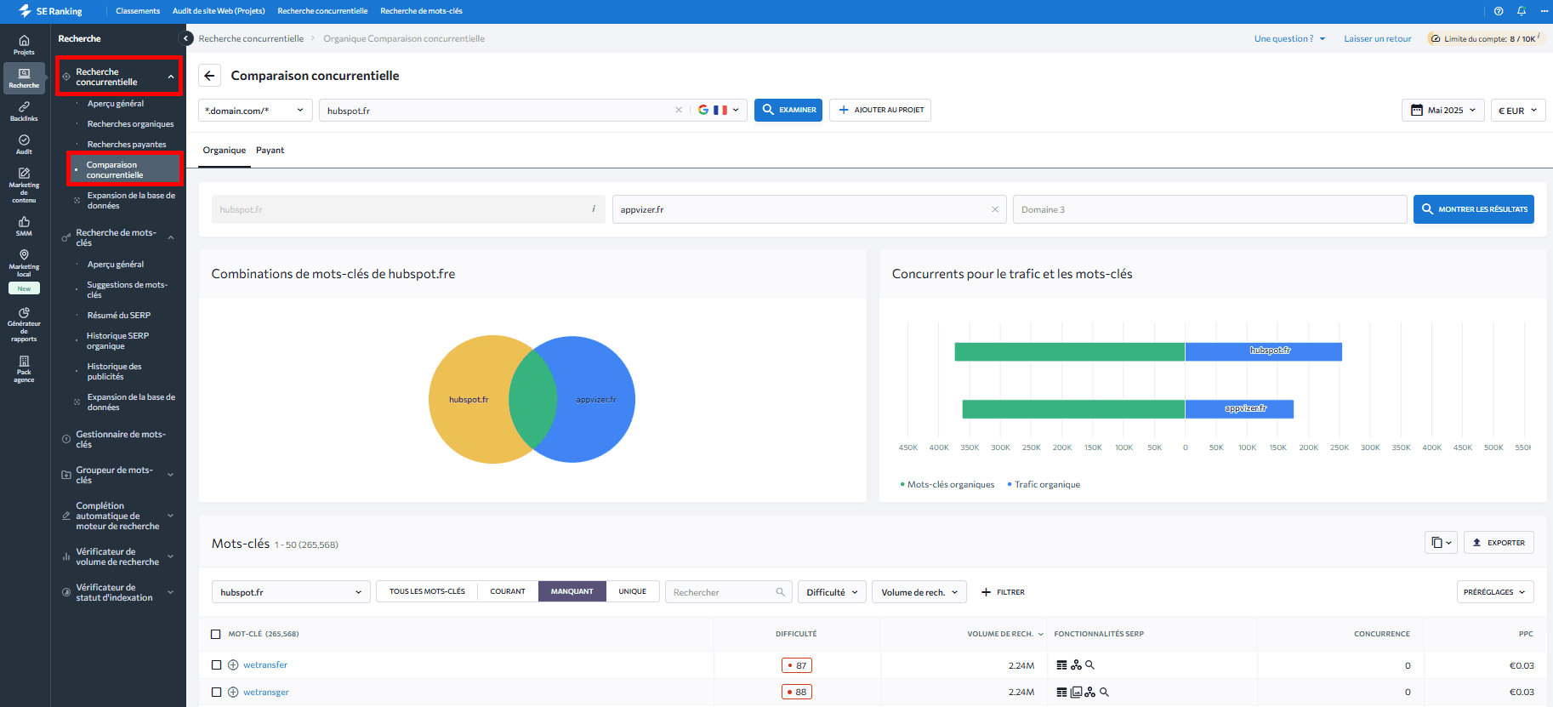This screenshot has height=707, width=1553.
Task: Add wetransfer keyword with plus icon
Action: (233, 665)
